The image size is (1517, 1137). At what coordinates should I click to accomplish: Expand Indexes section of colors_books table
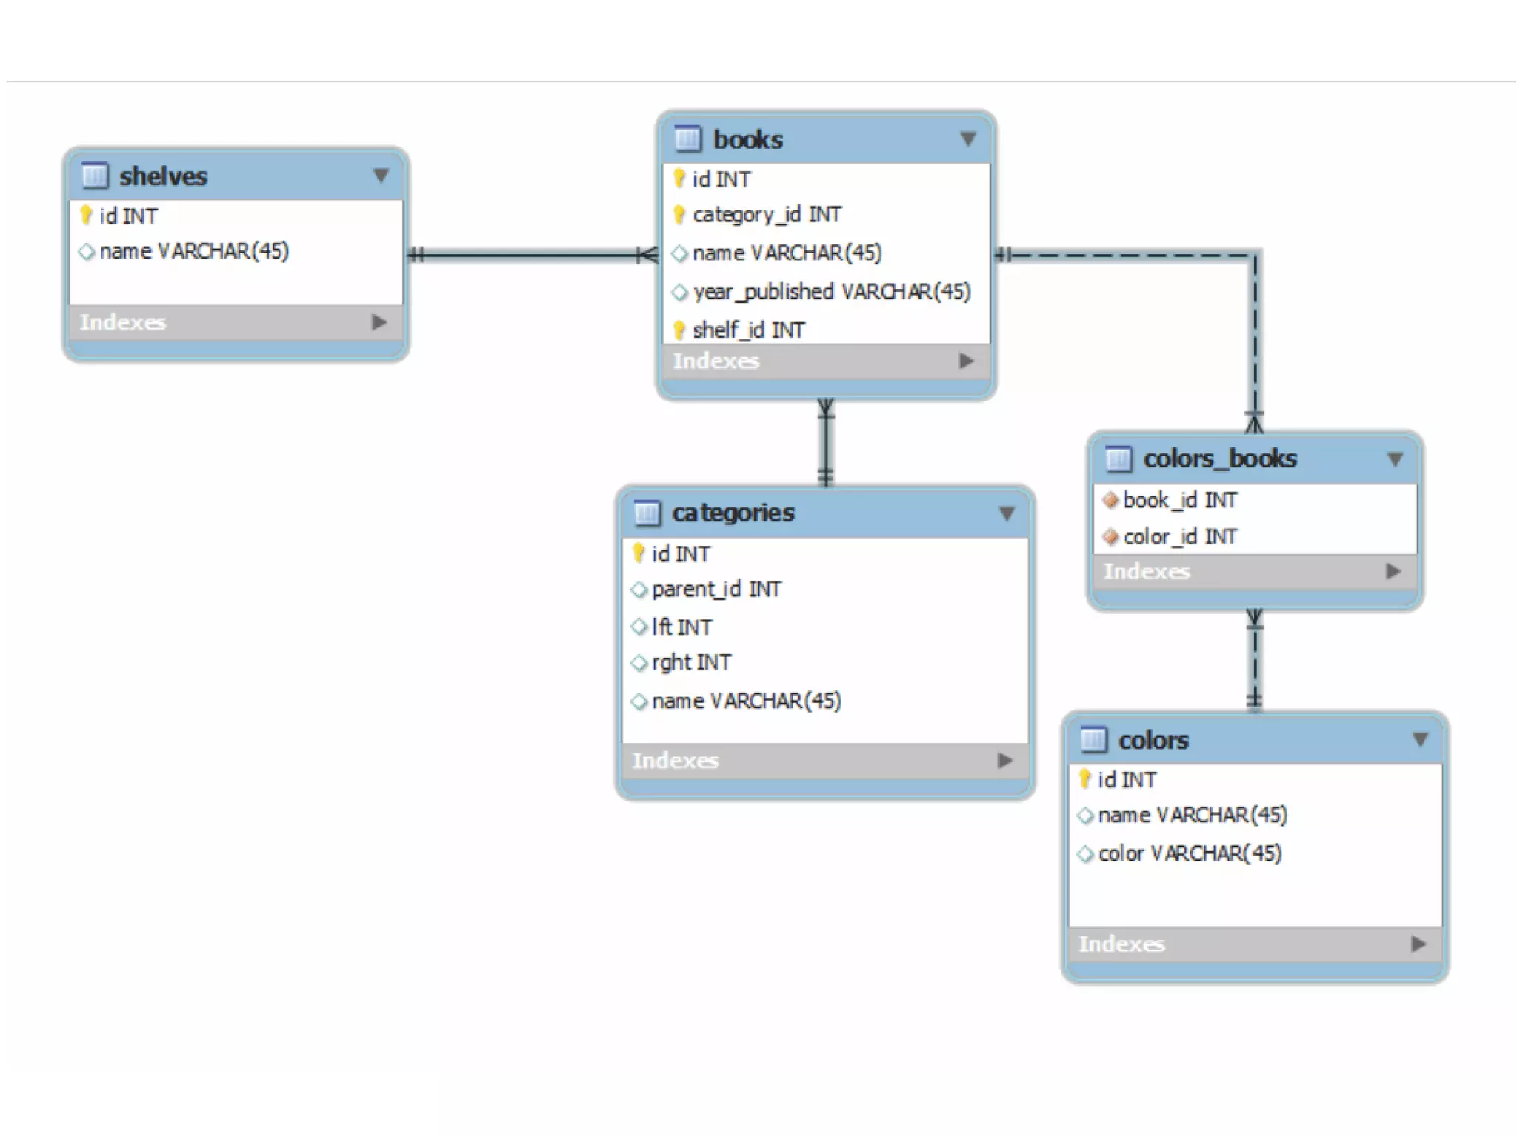(1393, 572)
